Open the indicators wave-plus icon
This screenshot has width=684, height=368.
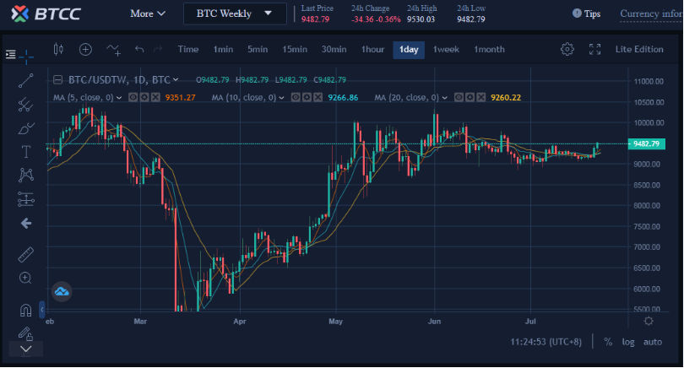tap(113, 49)
